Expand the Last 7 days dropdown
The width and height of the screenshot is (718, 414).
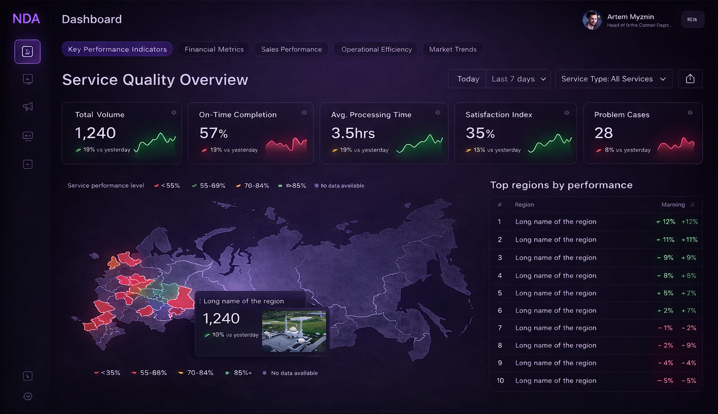click(x=519, y=79)
